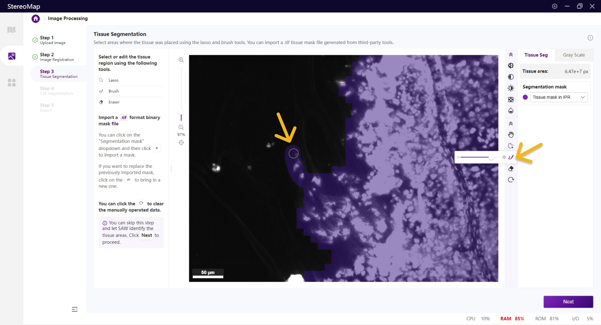601x325 pixels.
Task: Select the Lasso tool in the right toolbar
Action: pyautogui.click(x=511, y=146)
